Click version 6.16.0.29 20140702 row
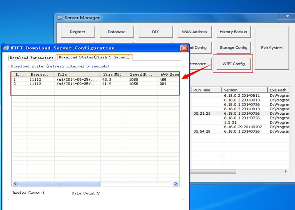295x210 pixels. tap(243, 127)
